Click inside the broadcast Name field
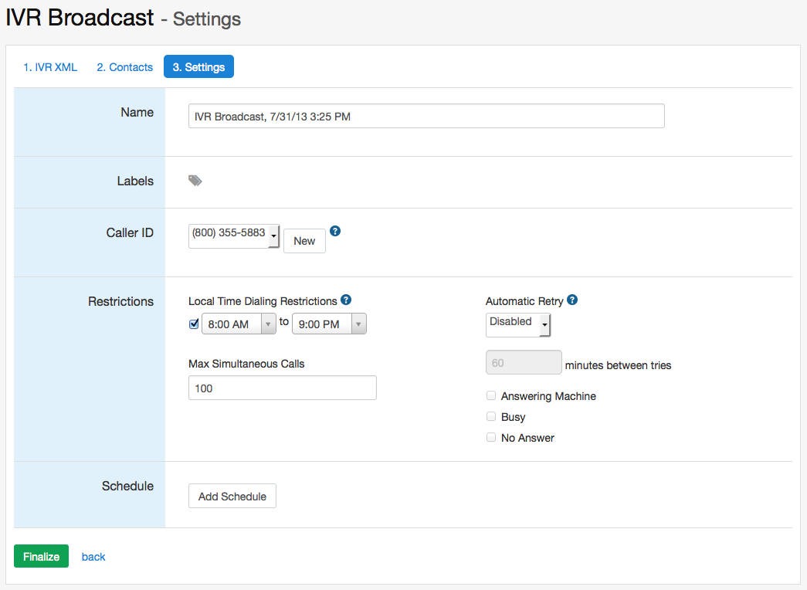Viewport: 807px width, 590px height. click(x=426, y=116)
